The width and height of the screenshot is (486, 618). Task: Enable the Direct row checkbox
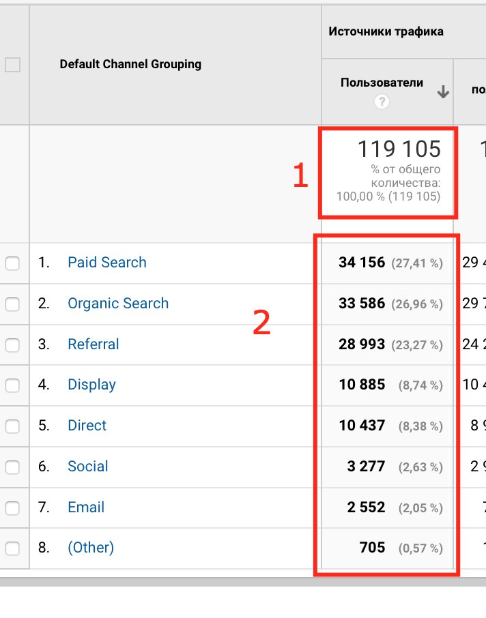(x=13, y=426)
